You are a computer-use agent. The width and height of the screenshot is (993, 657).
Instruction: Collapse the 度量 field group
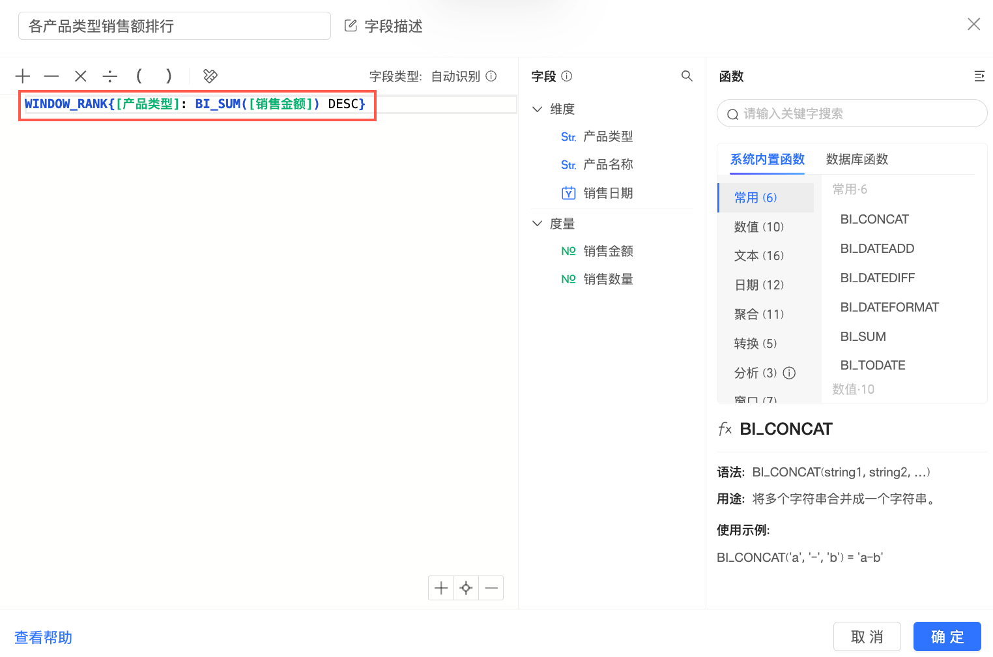538,224
